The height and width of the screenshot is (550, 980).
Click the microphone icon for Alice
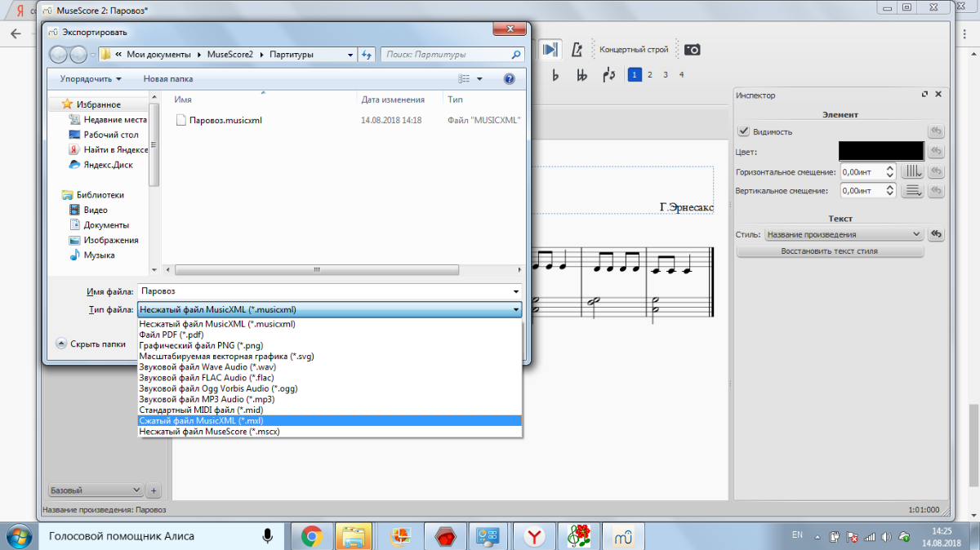[x=267, y=536]
